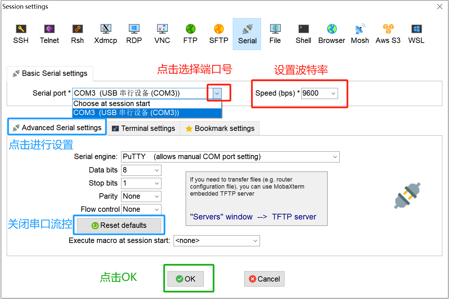Screen dimensions: 449x299
Task: Open the Terminal settings tab
Action: point(143,129)
